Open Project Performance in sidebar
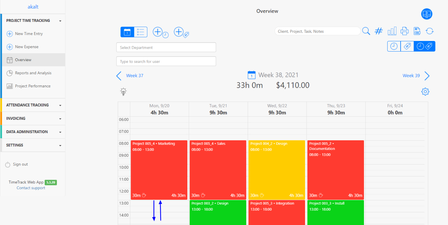This screenshot has height=225, width=448. 32,86
